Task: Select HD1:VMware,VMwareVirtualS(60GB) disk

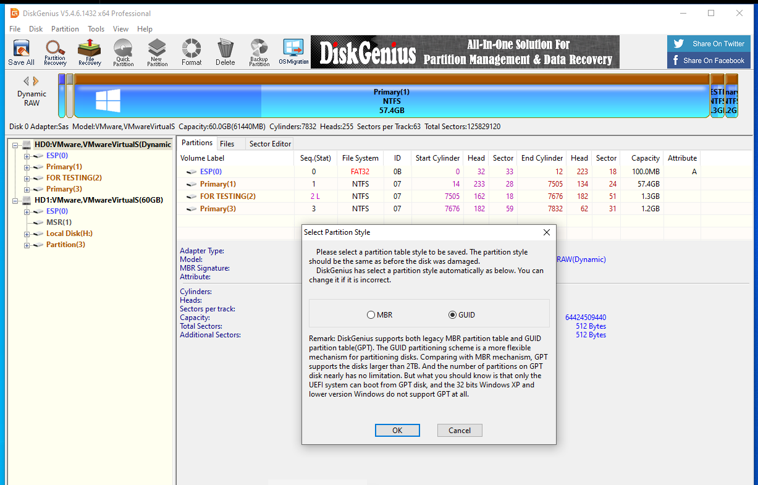Action: tap(99, 200)
